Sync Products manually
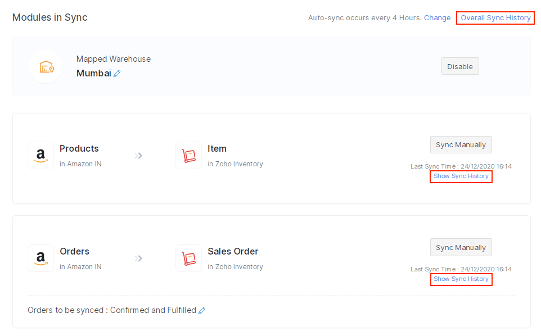Screen dimensions: 541x336 tap(461, 144)
